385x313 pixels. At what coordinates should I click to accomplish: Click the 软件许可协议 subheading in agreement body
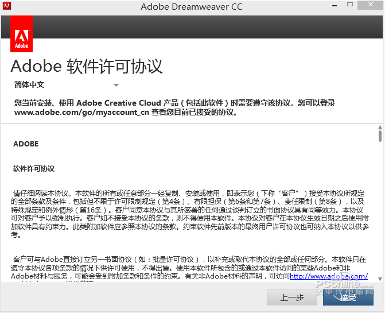pyautogui.click(x=34, y=169)
